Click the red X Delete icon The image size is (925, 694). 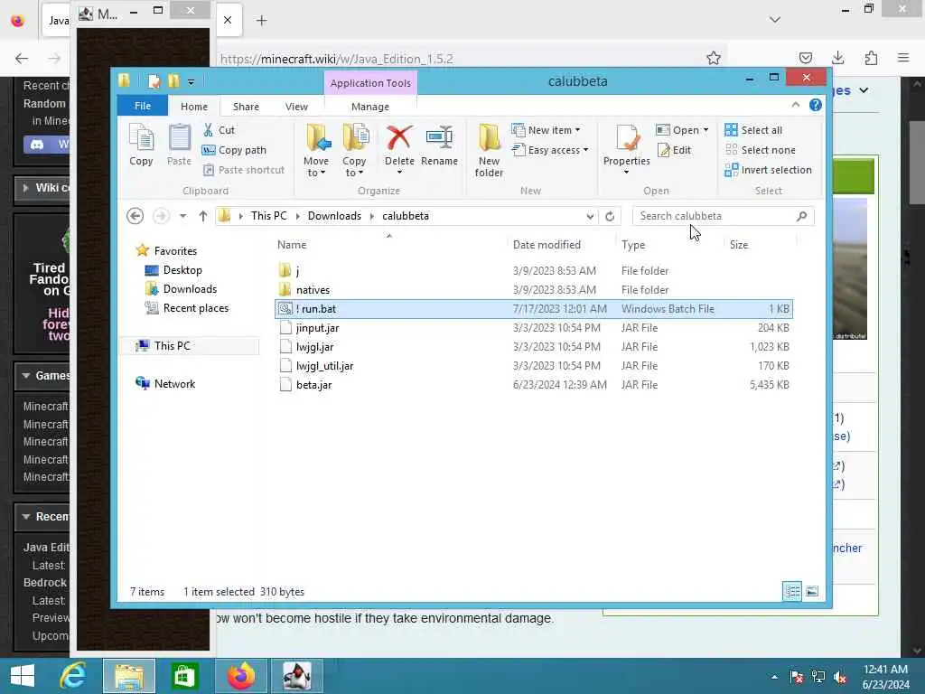[399, 137]
